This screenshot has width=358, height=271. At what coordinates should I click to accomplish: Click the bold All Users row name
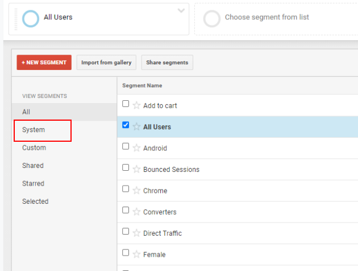pos(157,127)
